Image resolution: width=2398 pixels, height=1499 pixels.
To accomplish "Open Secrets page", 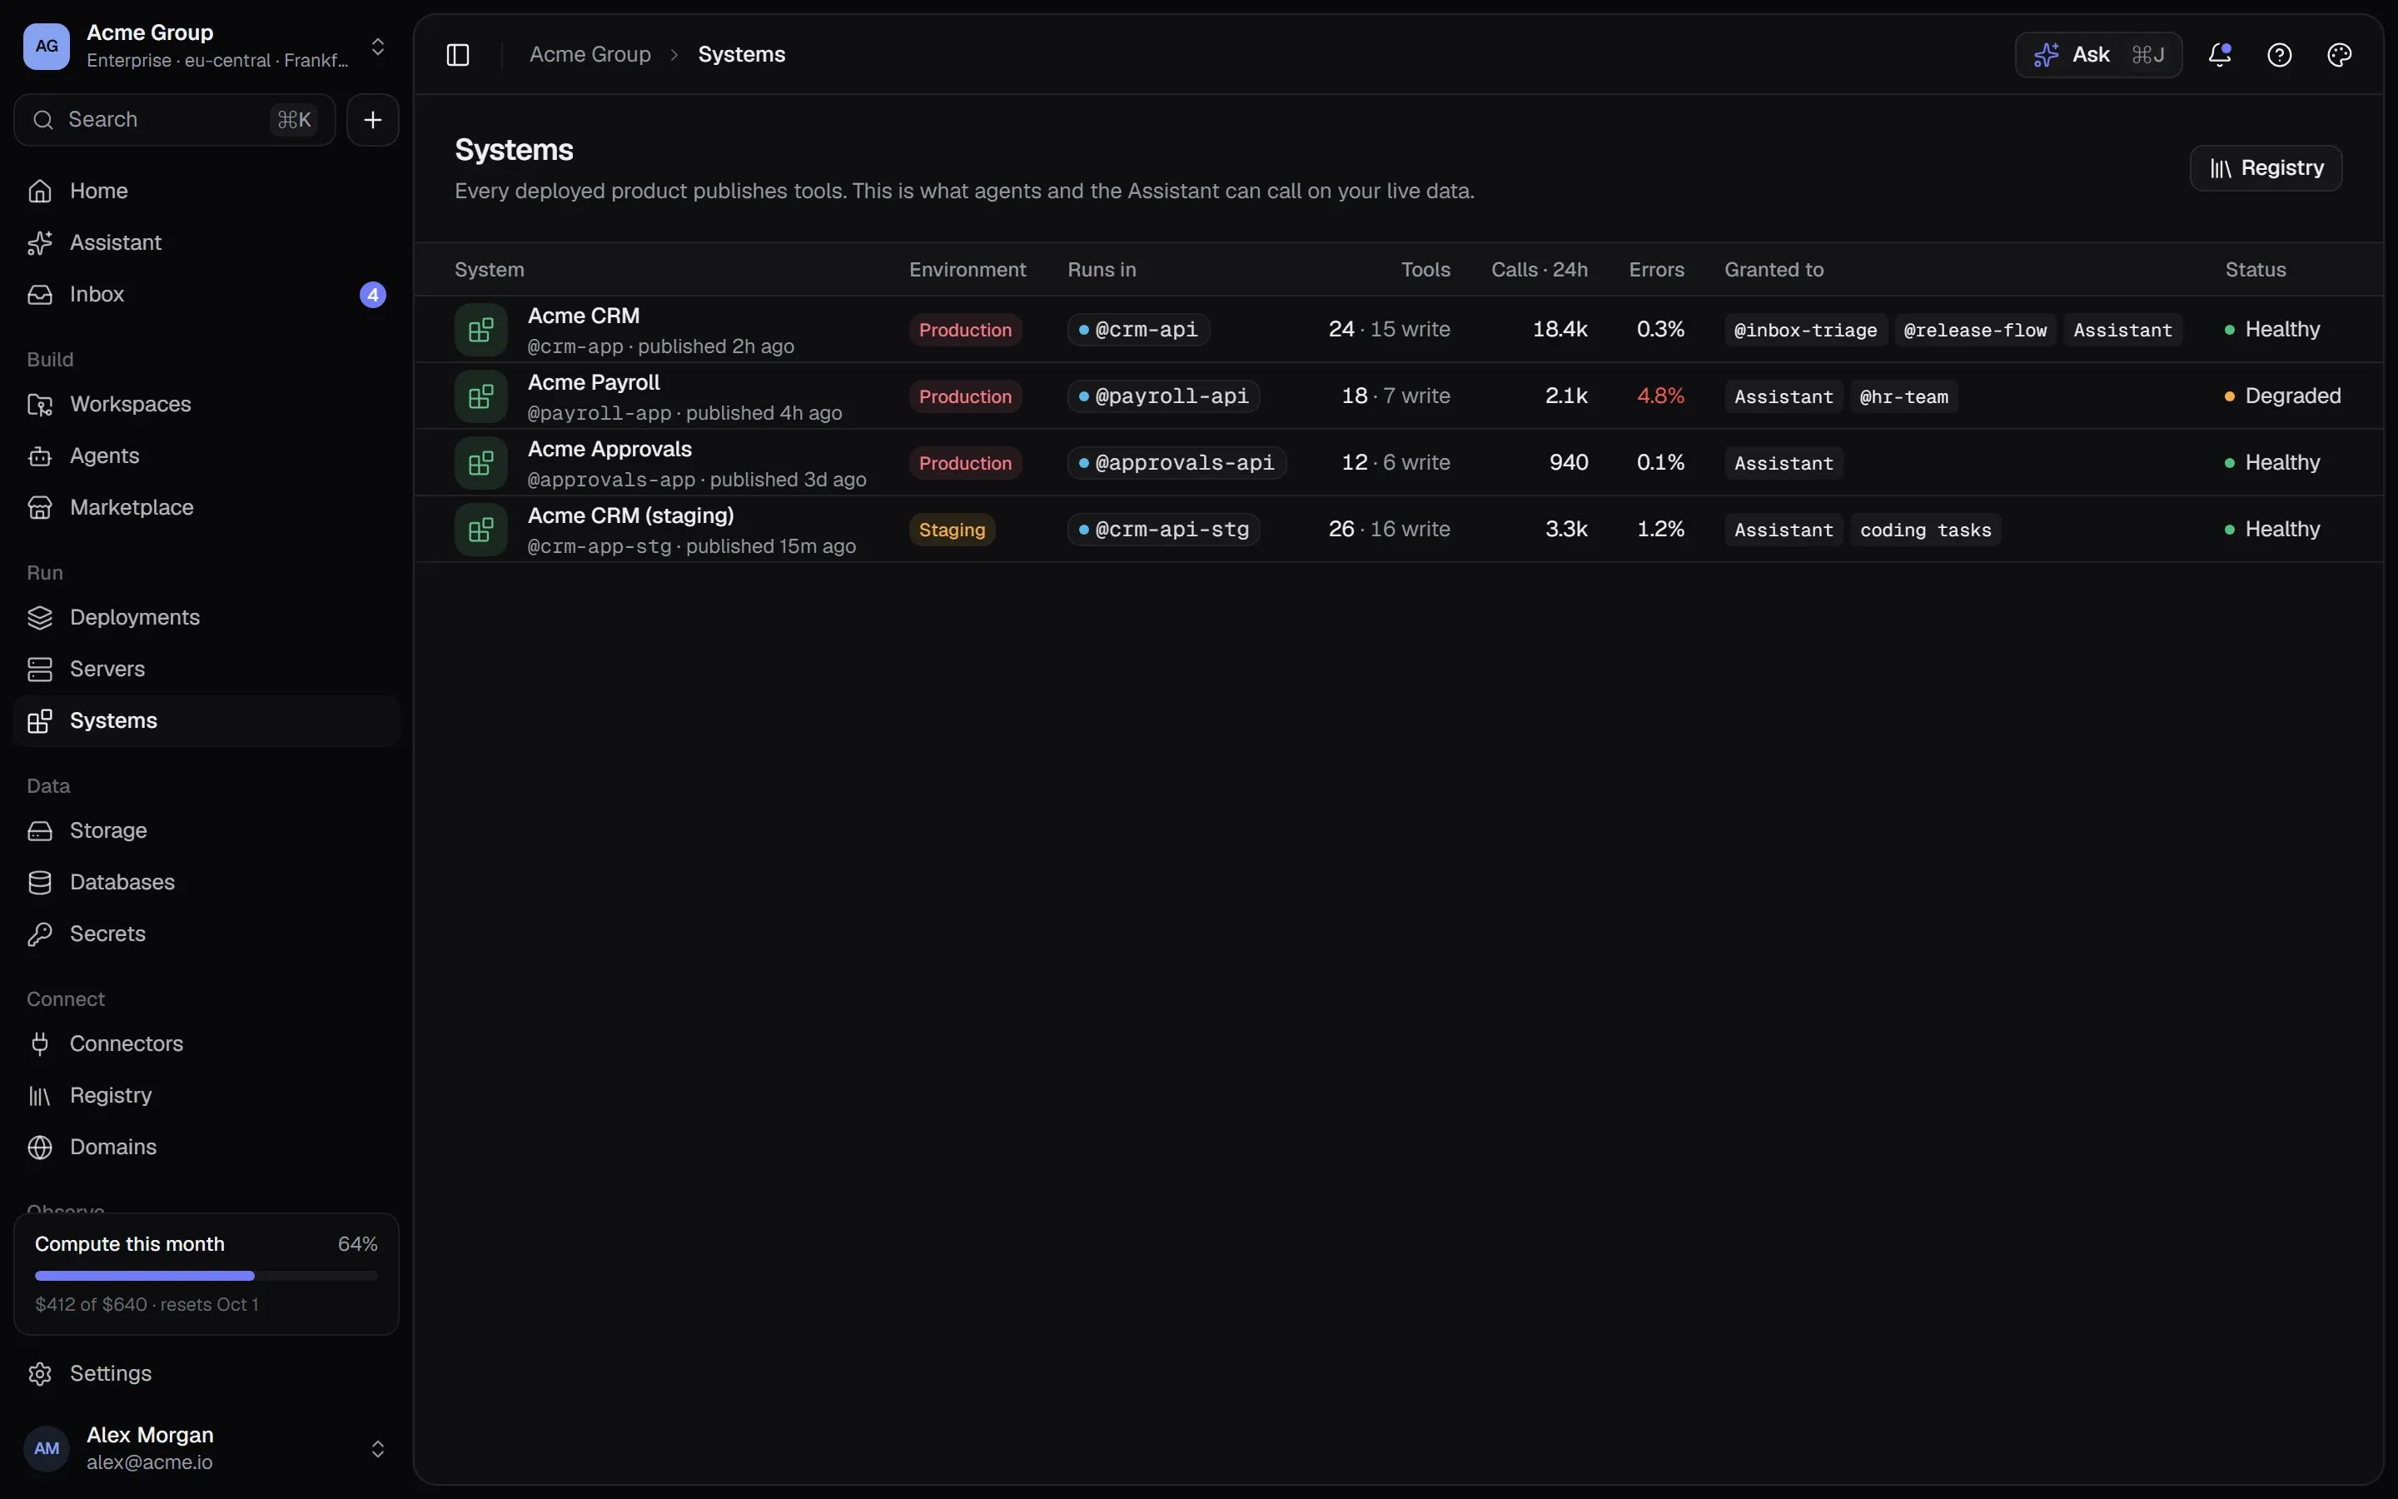I will click(206, 934).
